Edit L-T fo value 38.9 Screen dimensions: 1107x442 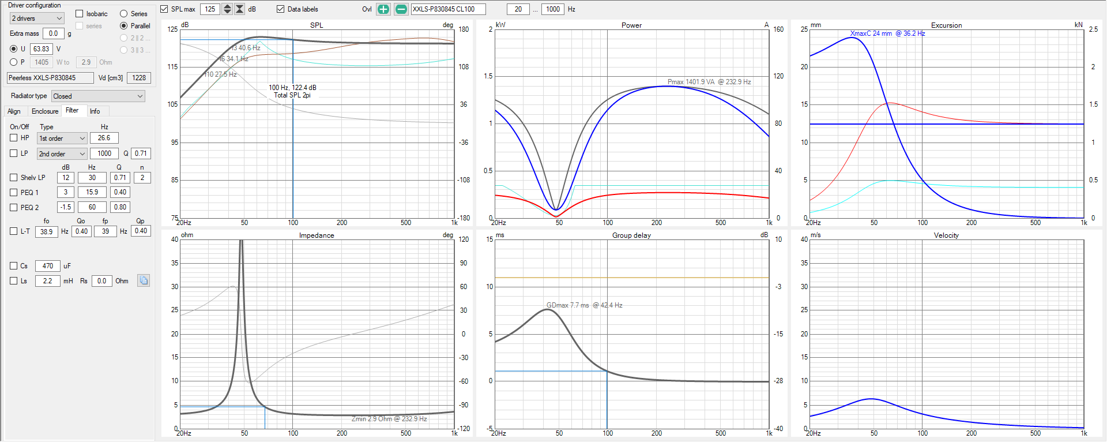[x=47, y=231]
